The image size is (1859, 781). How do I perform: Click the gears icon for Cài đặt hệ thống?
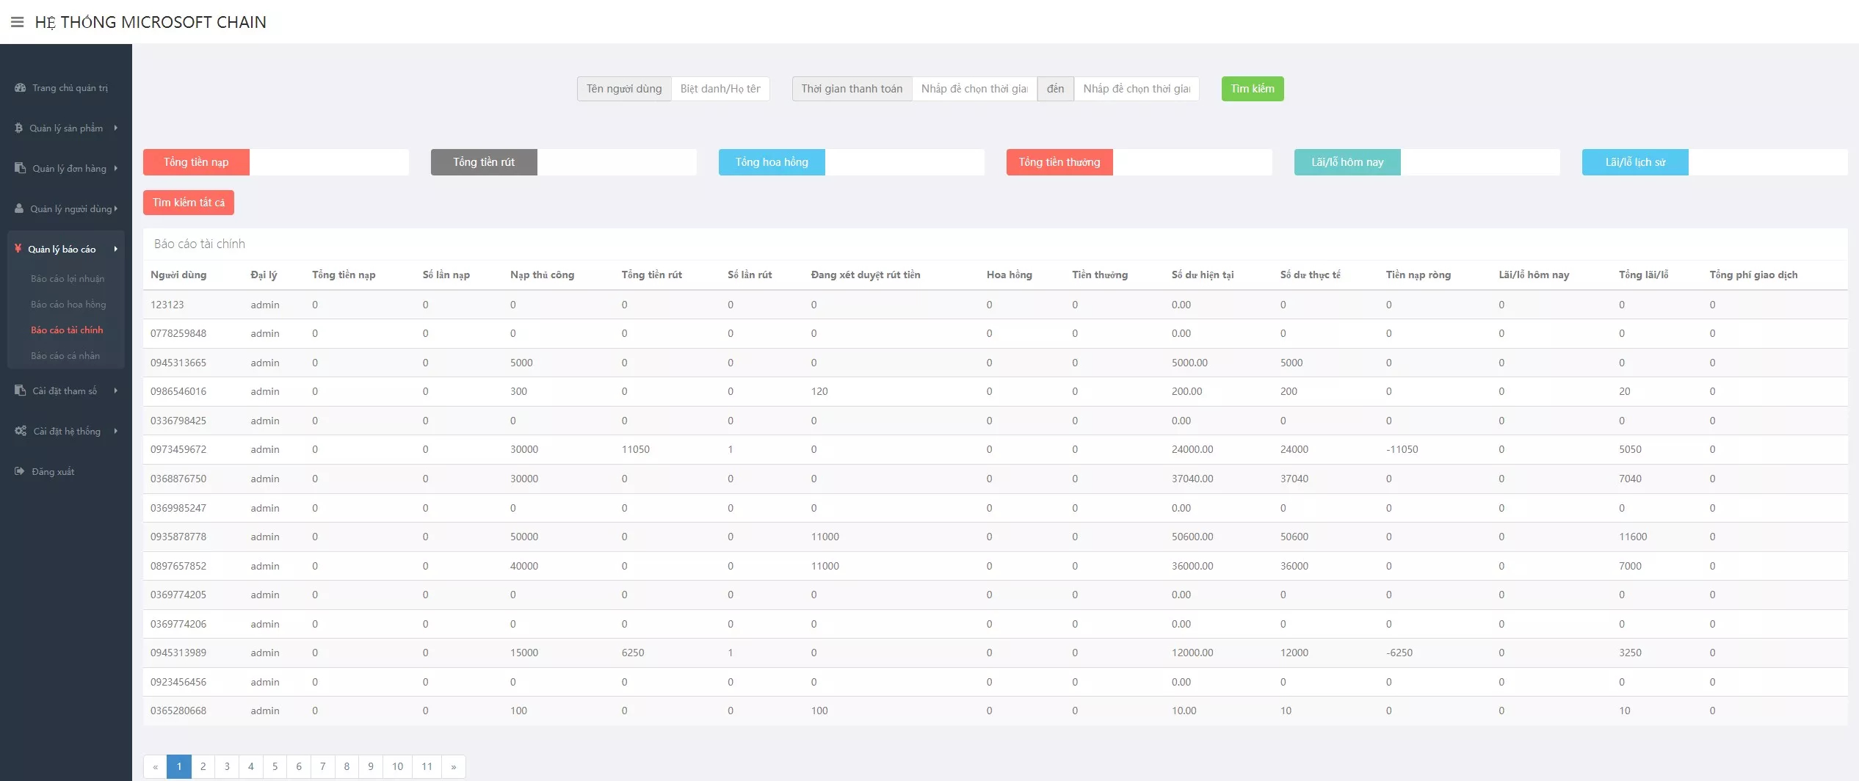21,431
